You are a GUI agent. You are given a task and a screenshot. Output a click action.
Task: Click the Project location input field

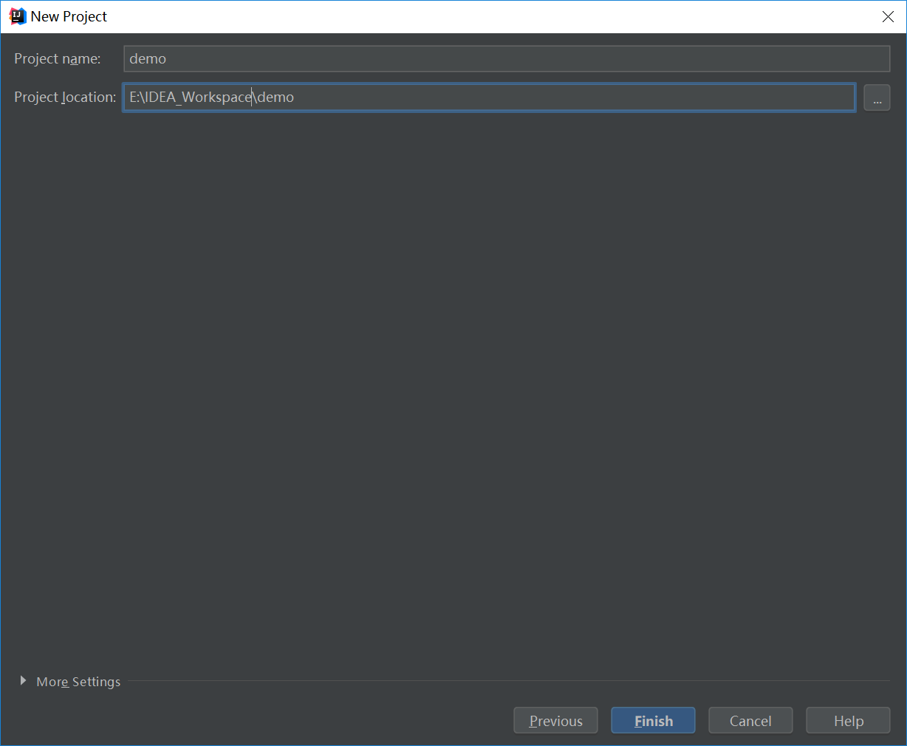489,97
